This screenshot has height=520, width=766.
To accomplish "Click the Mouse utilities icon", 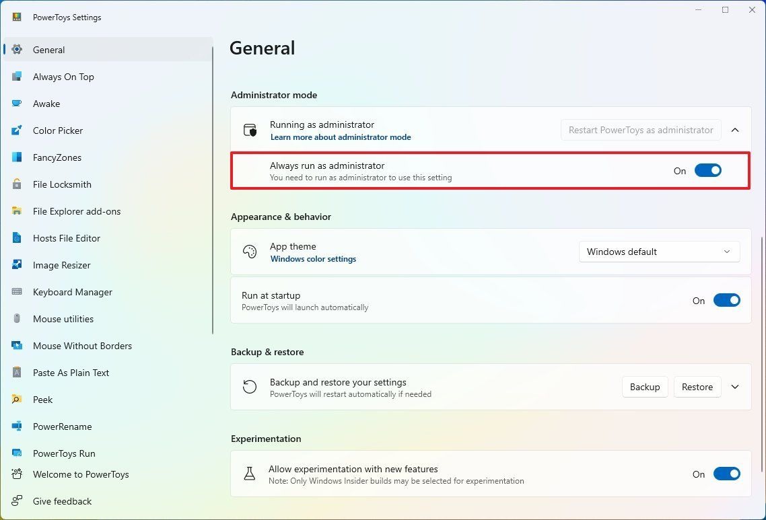I will pos(17,318).
